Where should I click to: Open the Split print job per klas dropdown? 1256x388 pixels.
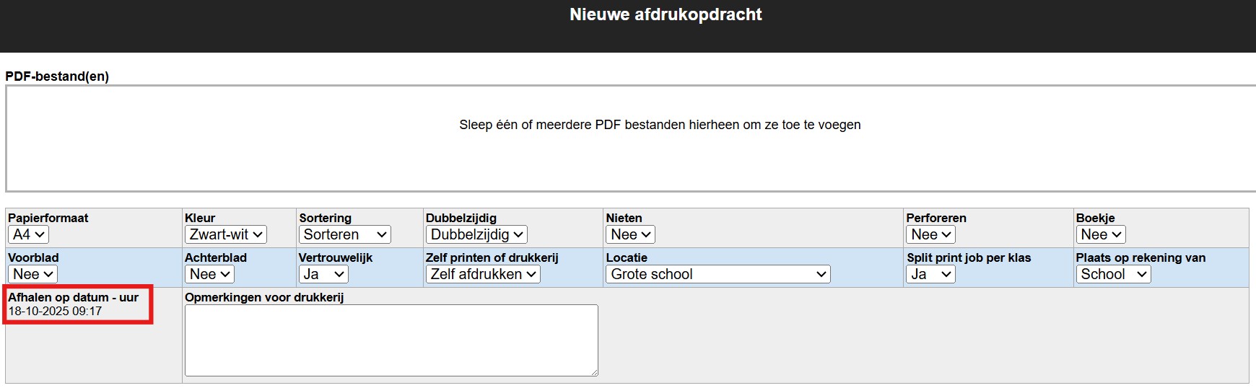pos(930,274)
